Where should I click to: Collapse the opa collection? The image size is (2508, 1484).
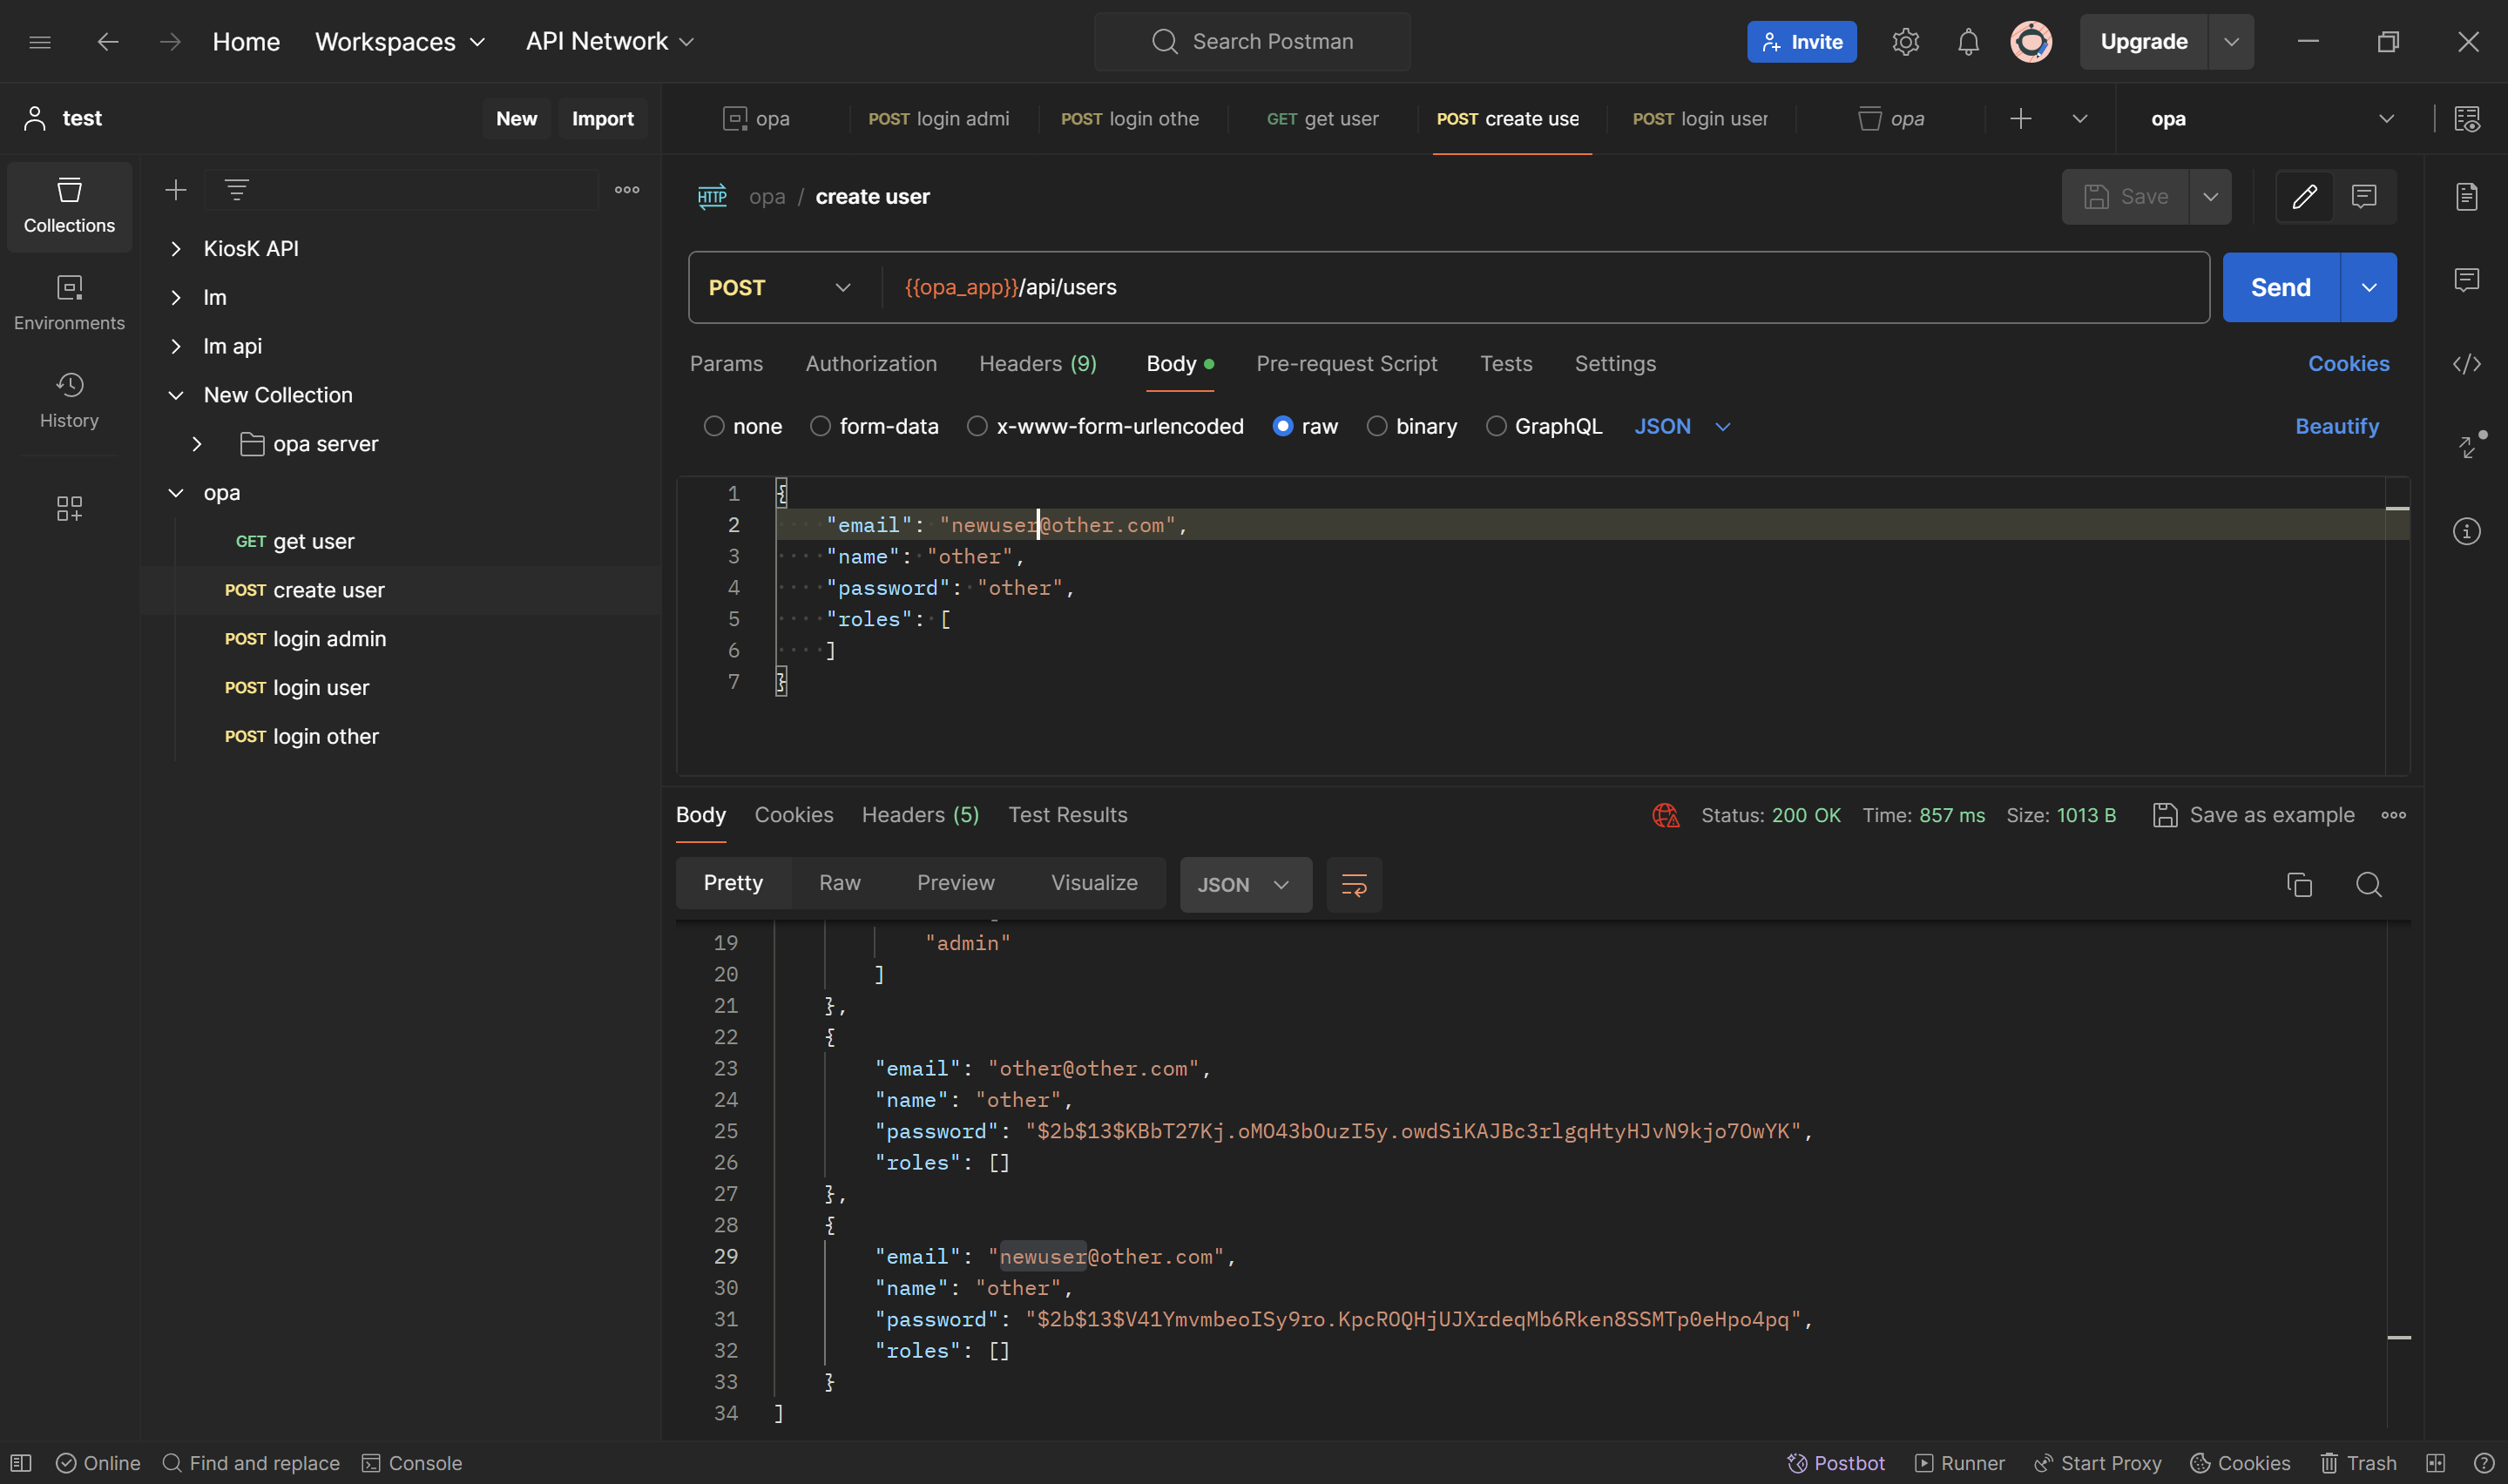click(176, 493)
